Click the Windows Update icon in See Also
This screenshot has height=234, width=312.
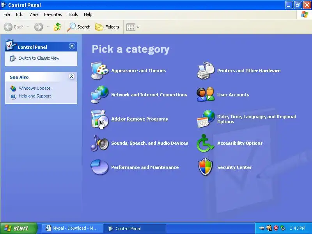(x=13, y=89)
